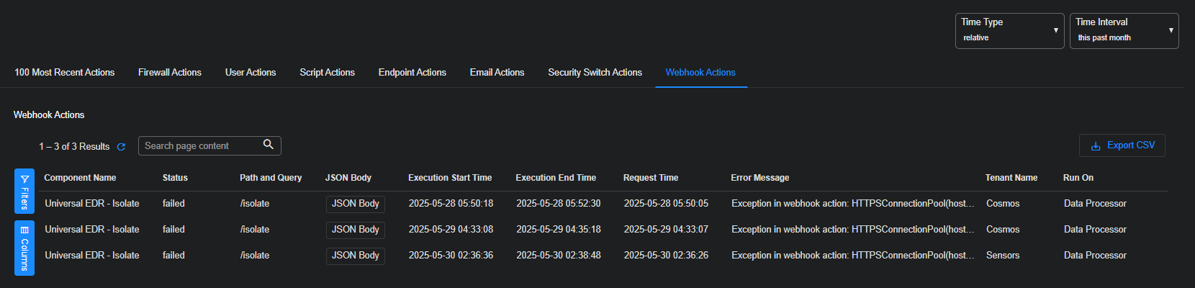The width and height of the screenshot is (1195, 288).
Task: Export results with Export CSV button
Action: pos(1122,145)
